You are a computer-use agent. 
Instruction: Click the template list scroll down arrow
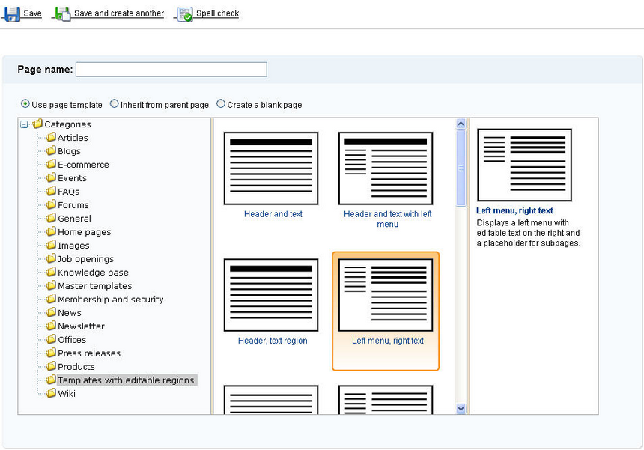(461, 409)
